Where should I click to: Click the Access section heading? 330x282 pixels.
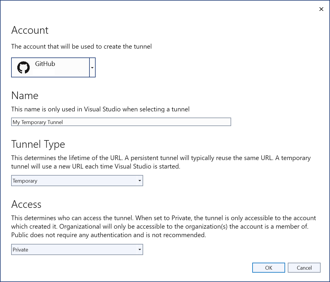tap(26, 204)
